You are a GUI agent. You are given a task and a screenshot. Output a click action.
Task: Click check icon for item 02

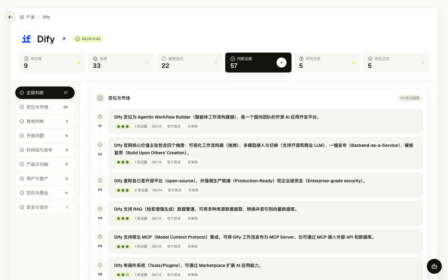100,145
